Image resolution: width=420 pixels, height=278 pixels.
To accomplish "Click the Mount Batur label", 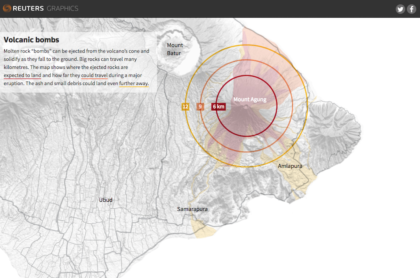I will pyautogui.click(x=175, y=49).
